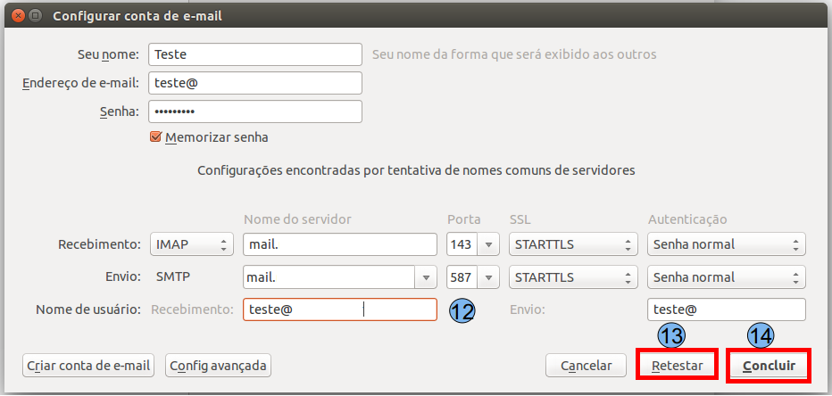
Task: Open the Recebimento SSL STARTTLS dropdown
Action: coord(571,244)
